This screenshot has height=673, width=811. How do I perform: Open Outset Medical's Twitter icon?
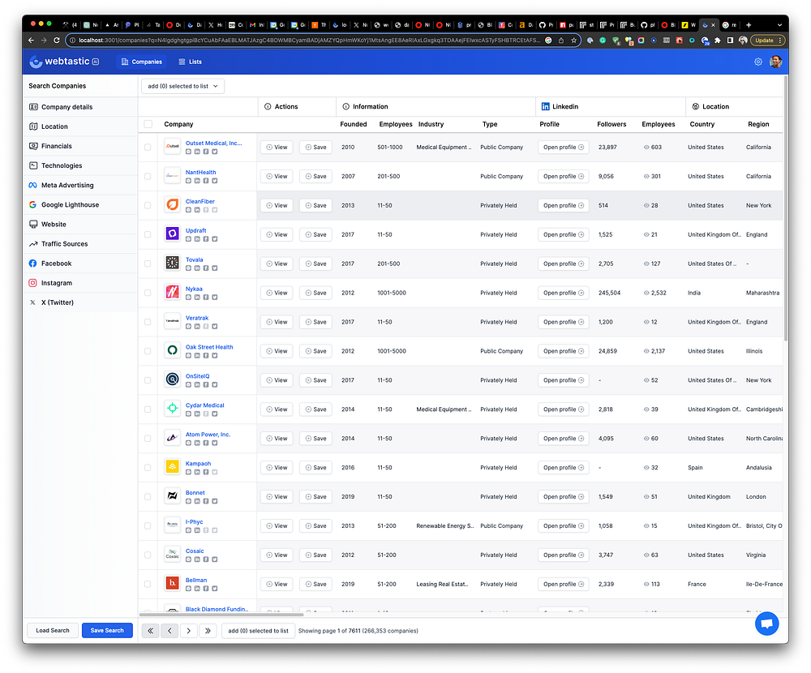click(215, 152)
